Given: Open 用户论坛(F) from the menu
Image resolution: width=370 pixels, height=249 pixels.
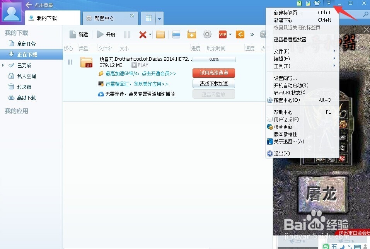Looking at the screenshot, I should pos(302,119).
